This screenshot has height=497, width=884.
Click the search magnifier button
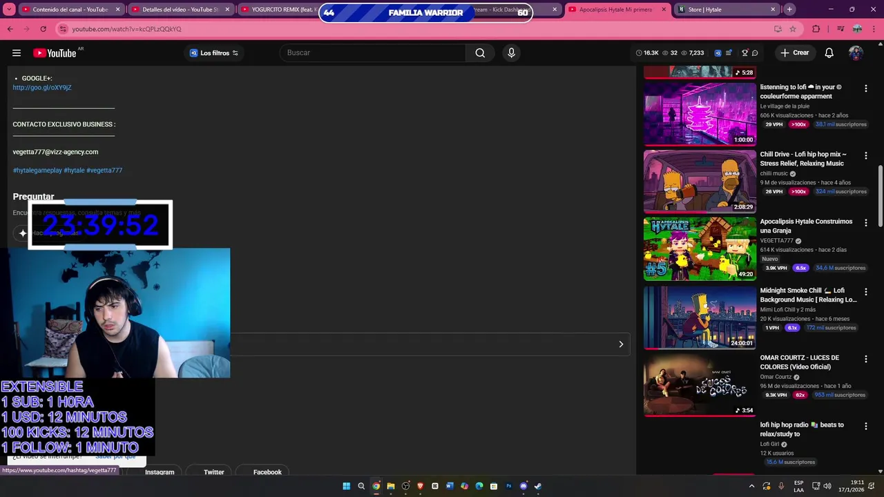[x=480, y=53]
